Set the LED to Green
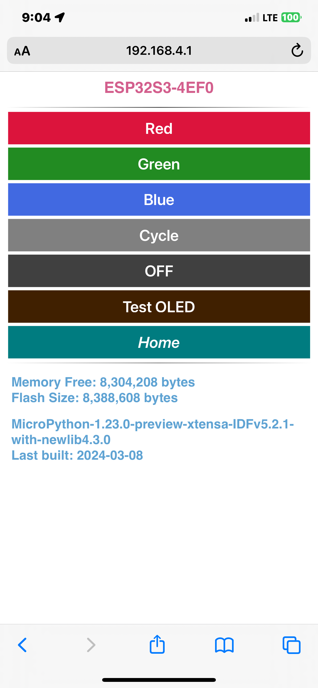Viewport: 318px width, 688px height. pyautogui.click(x=159, y=164)
